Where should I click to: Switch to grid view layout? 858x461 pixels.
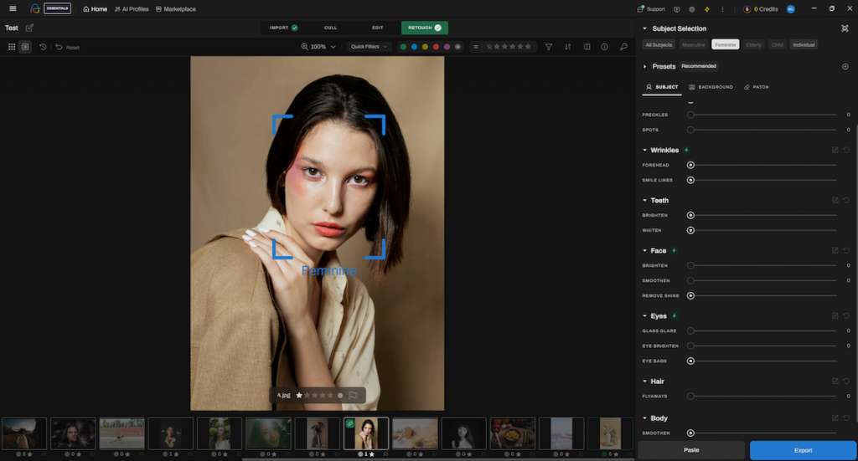(12, 47)
